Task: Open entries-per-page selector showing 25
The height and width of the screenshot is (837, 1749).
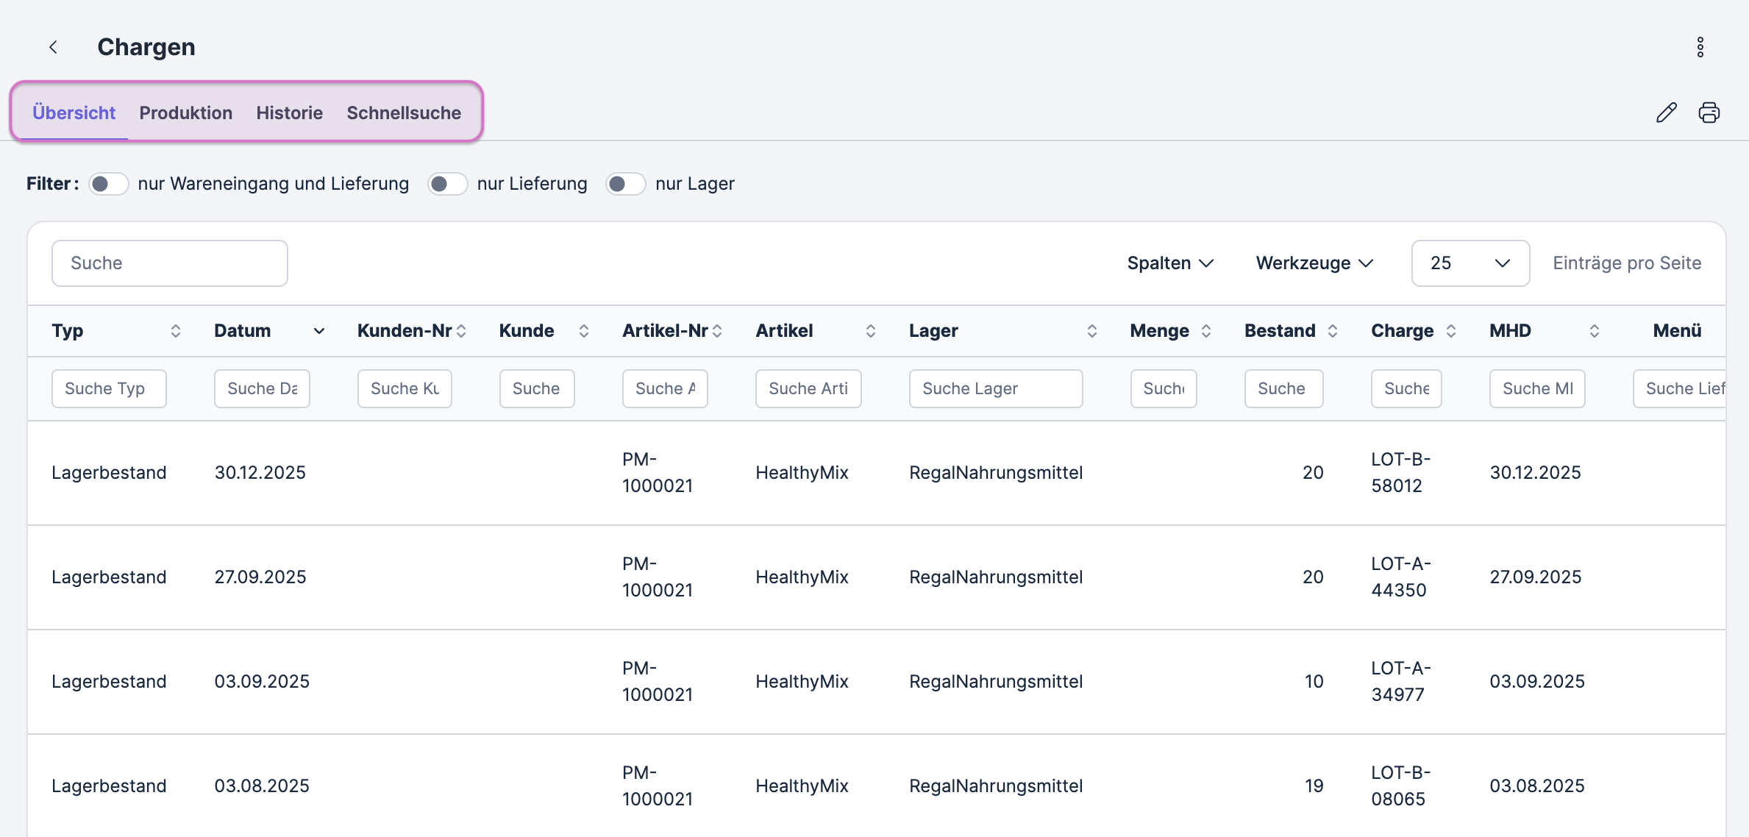Action: [x=1470, y=263]
